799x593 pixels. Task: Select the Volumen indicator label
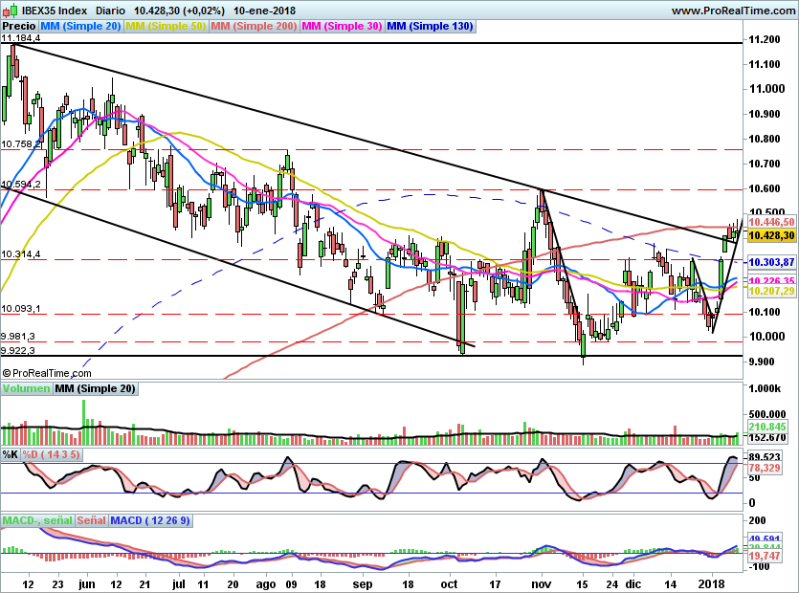coord(26,388)
